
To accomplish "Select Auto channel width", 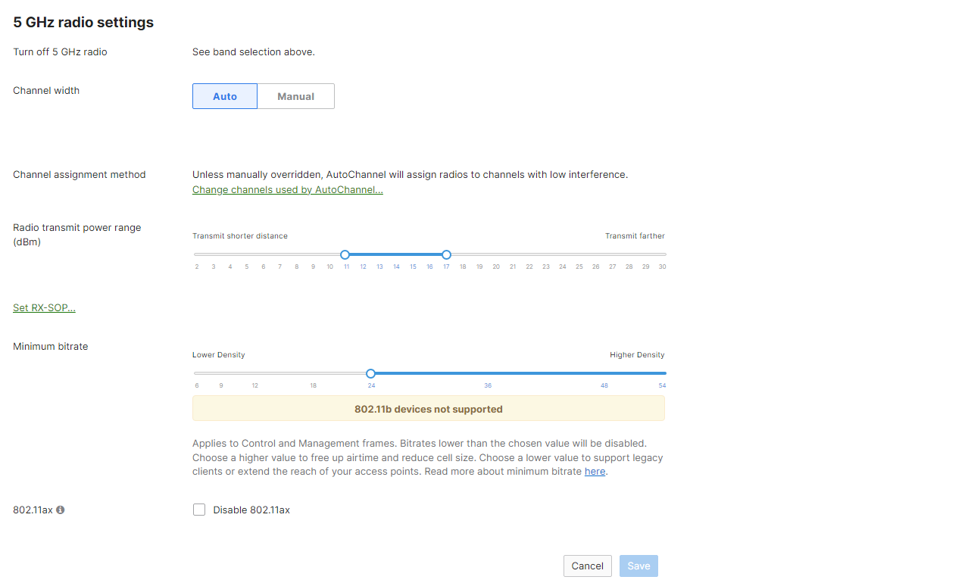I will 225,96.
